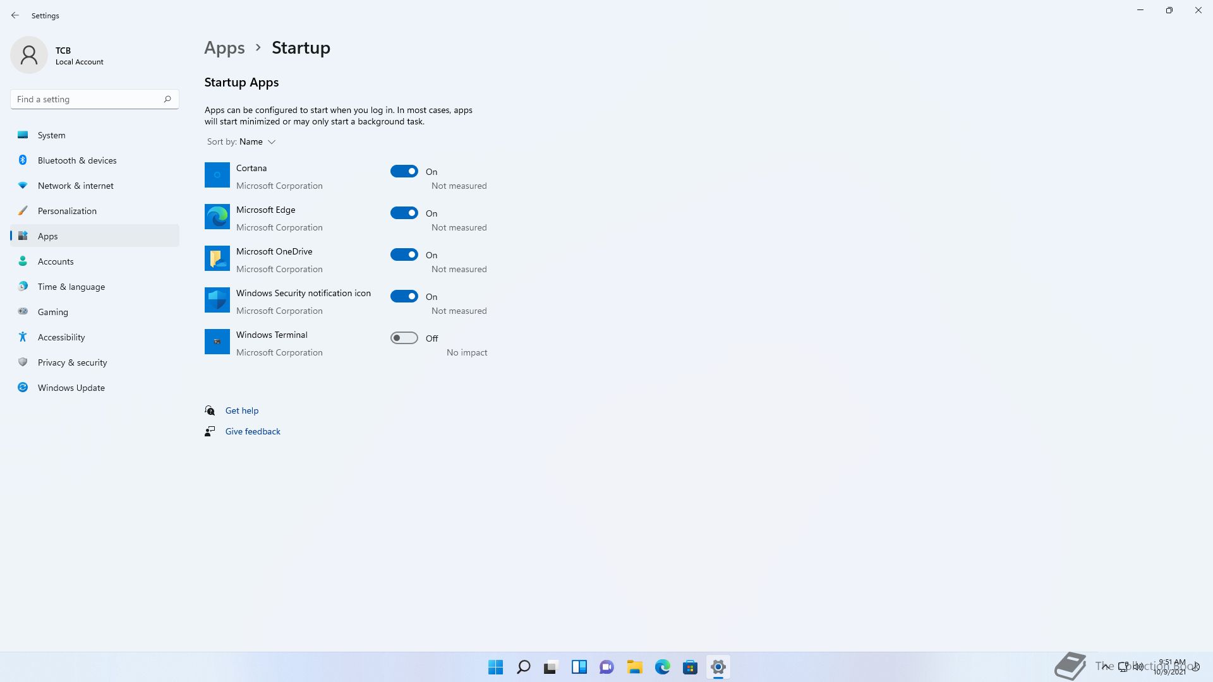
Task: Select the Apps category
Action: [95, 236]
